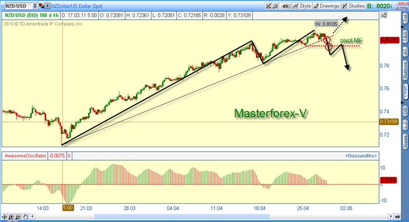Viewport: 409px width, 222px height.
Task: Open chart settings wrench icon
Action: point(275,6)
